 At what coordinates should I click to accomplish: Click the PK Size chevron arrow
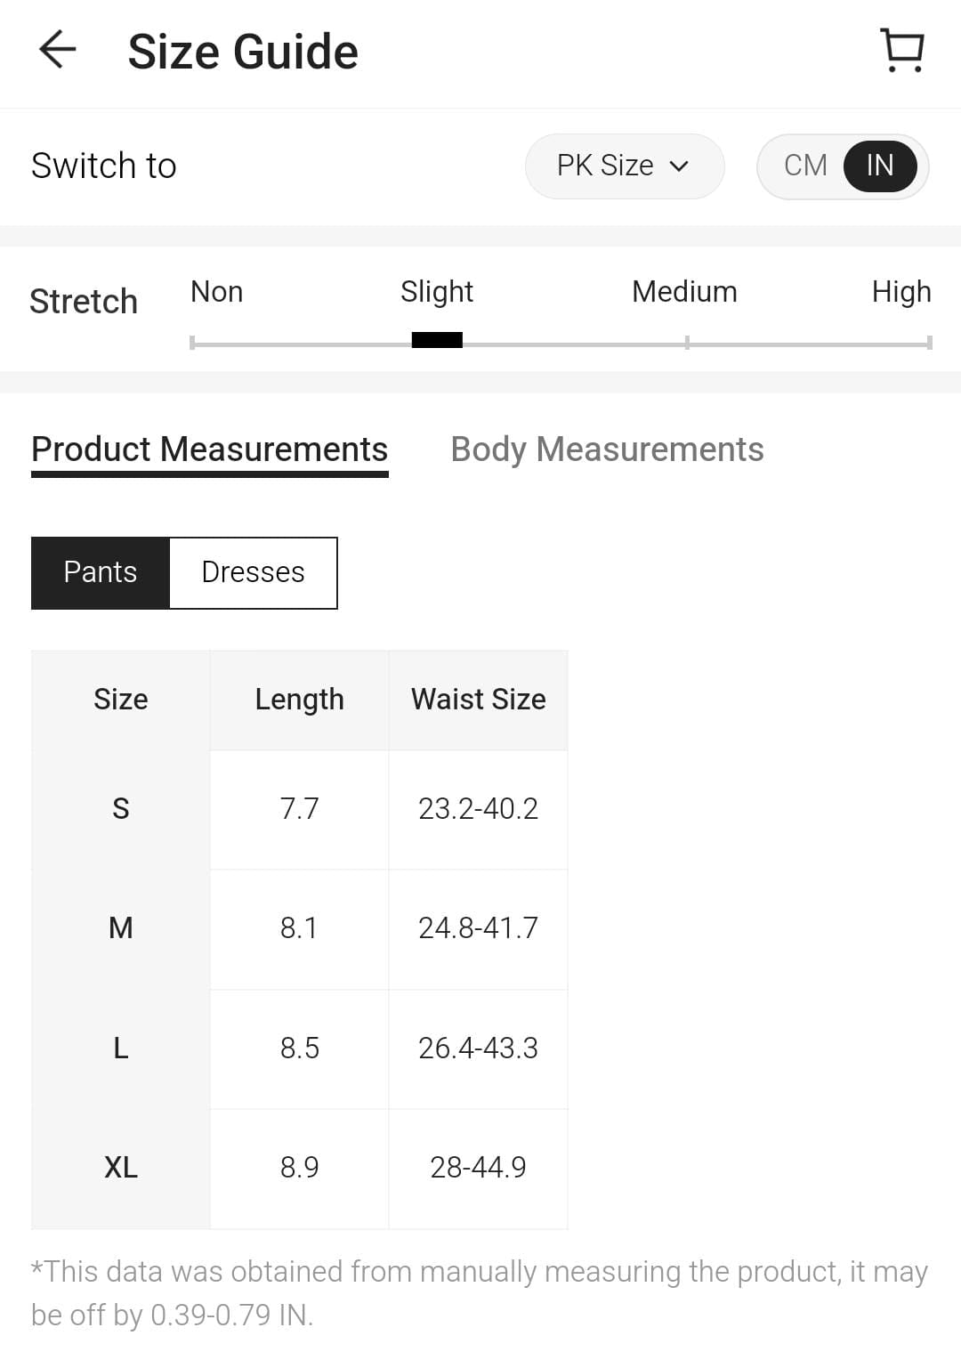point(679,166)
